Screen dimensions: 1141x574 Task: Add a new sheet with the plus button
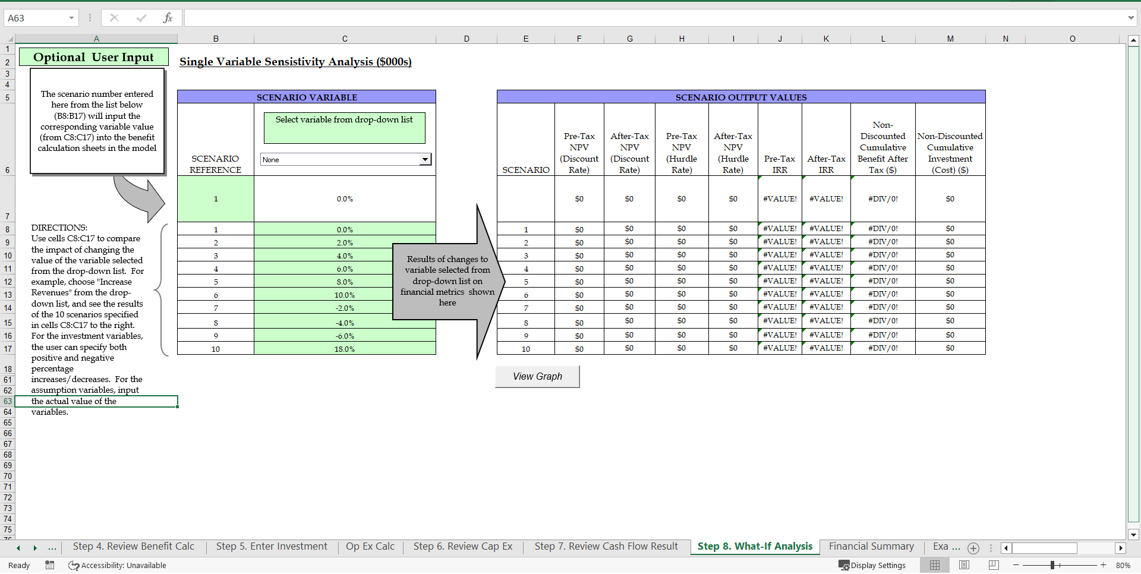click(973, 548)
